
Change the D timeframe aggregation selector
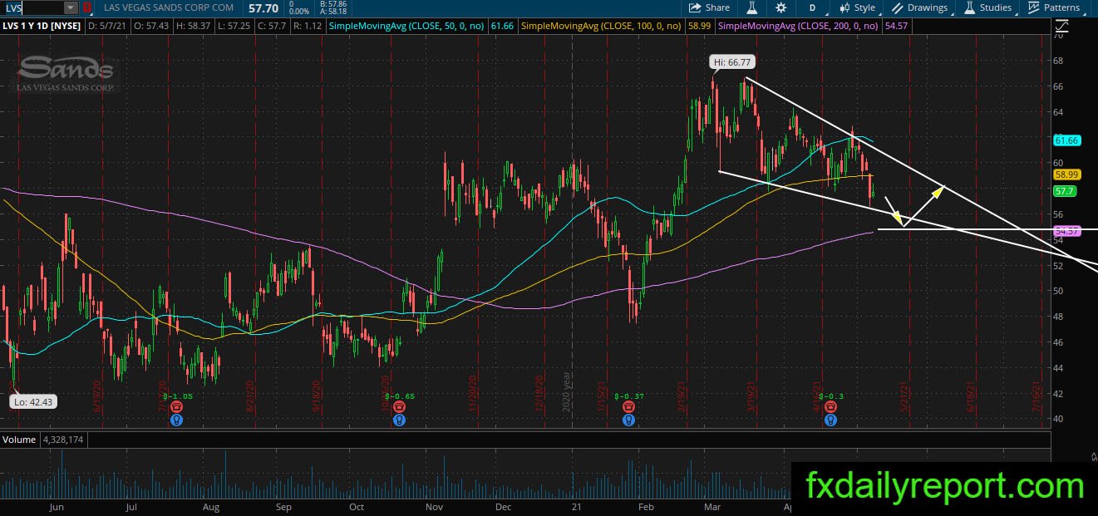pyautogui.click(x=812, y=7)
